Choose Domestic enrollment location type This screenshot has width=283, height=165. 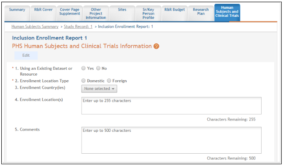tap(83, 81)
